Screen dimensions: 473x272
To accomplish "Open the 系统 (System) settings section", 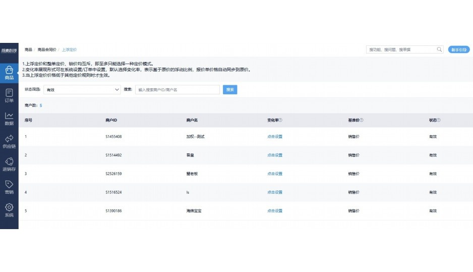I will click(x=9, y=210).
